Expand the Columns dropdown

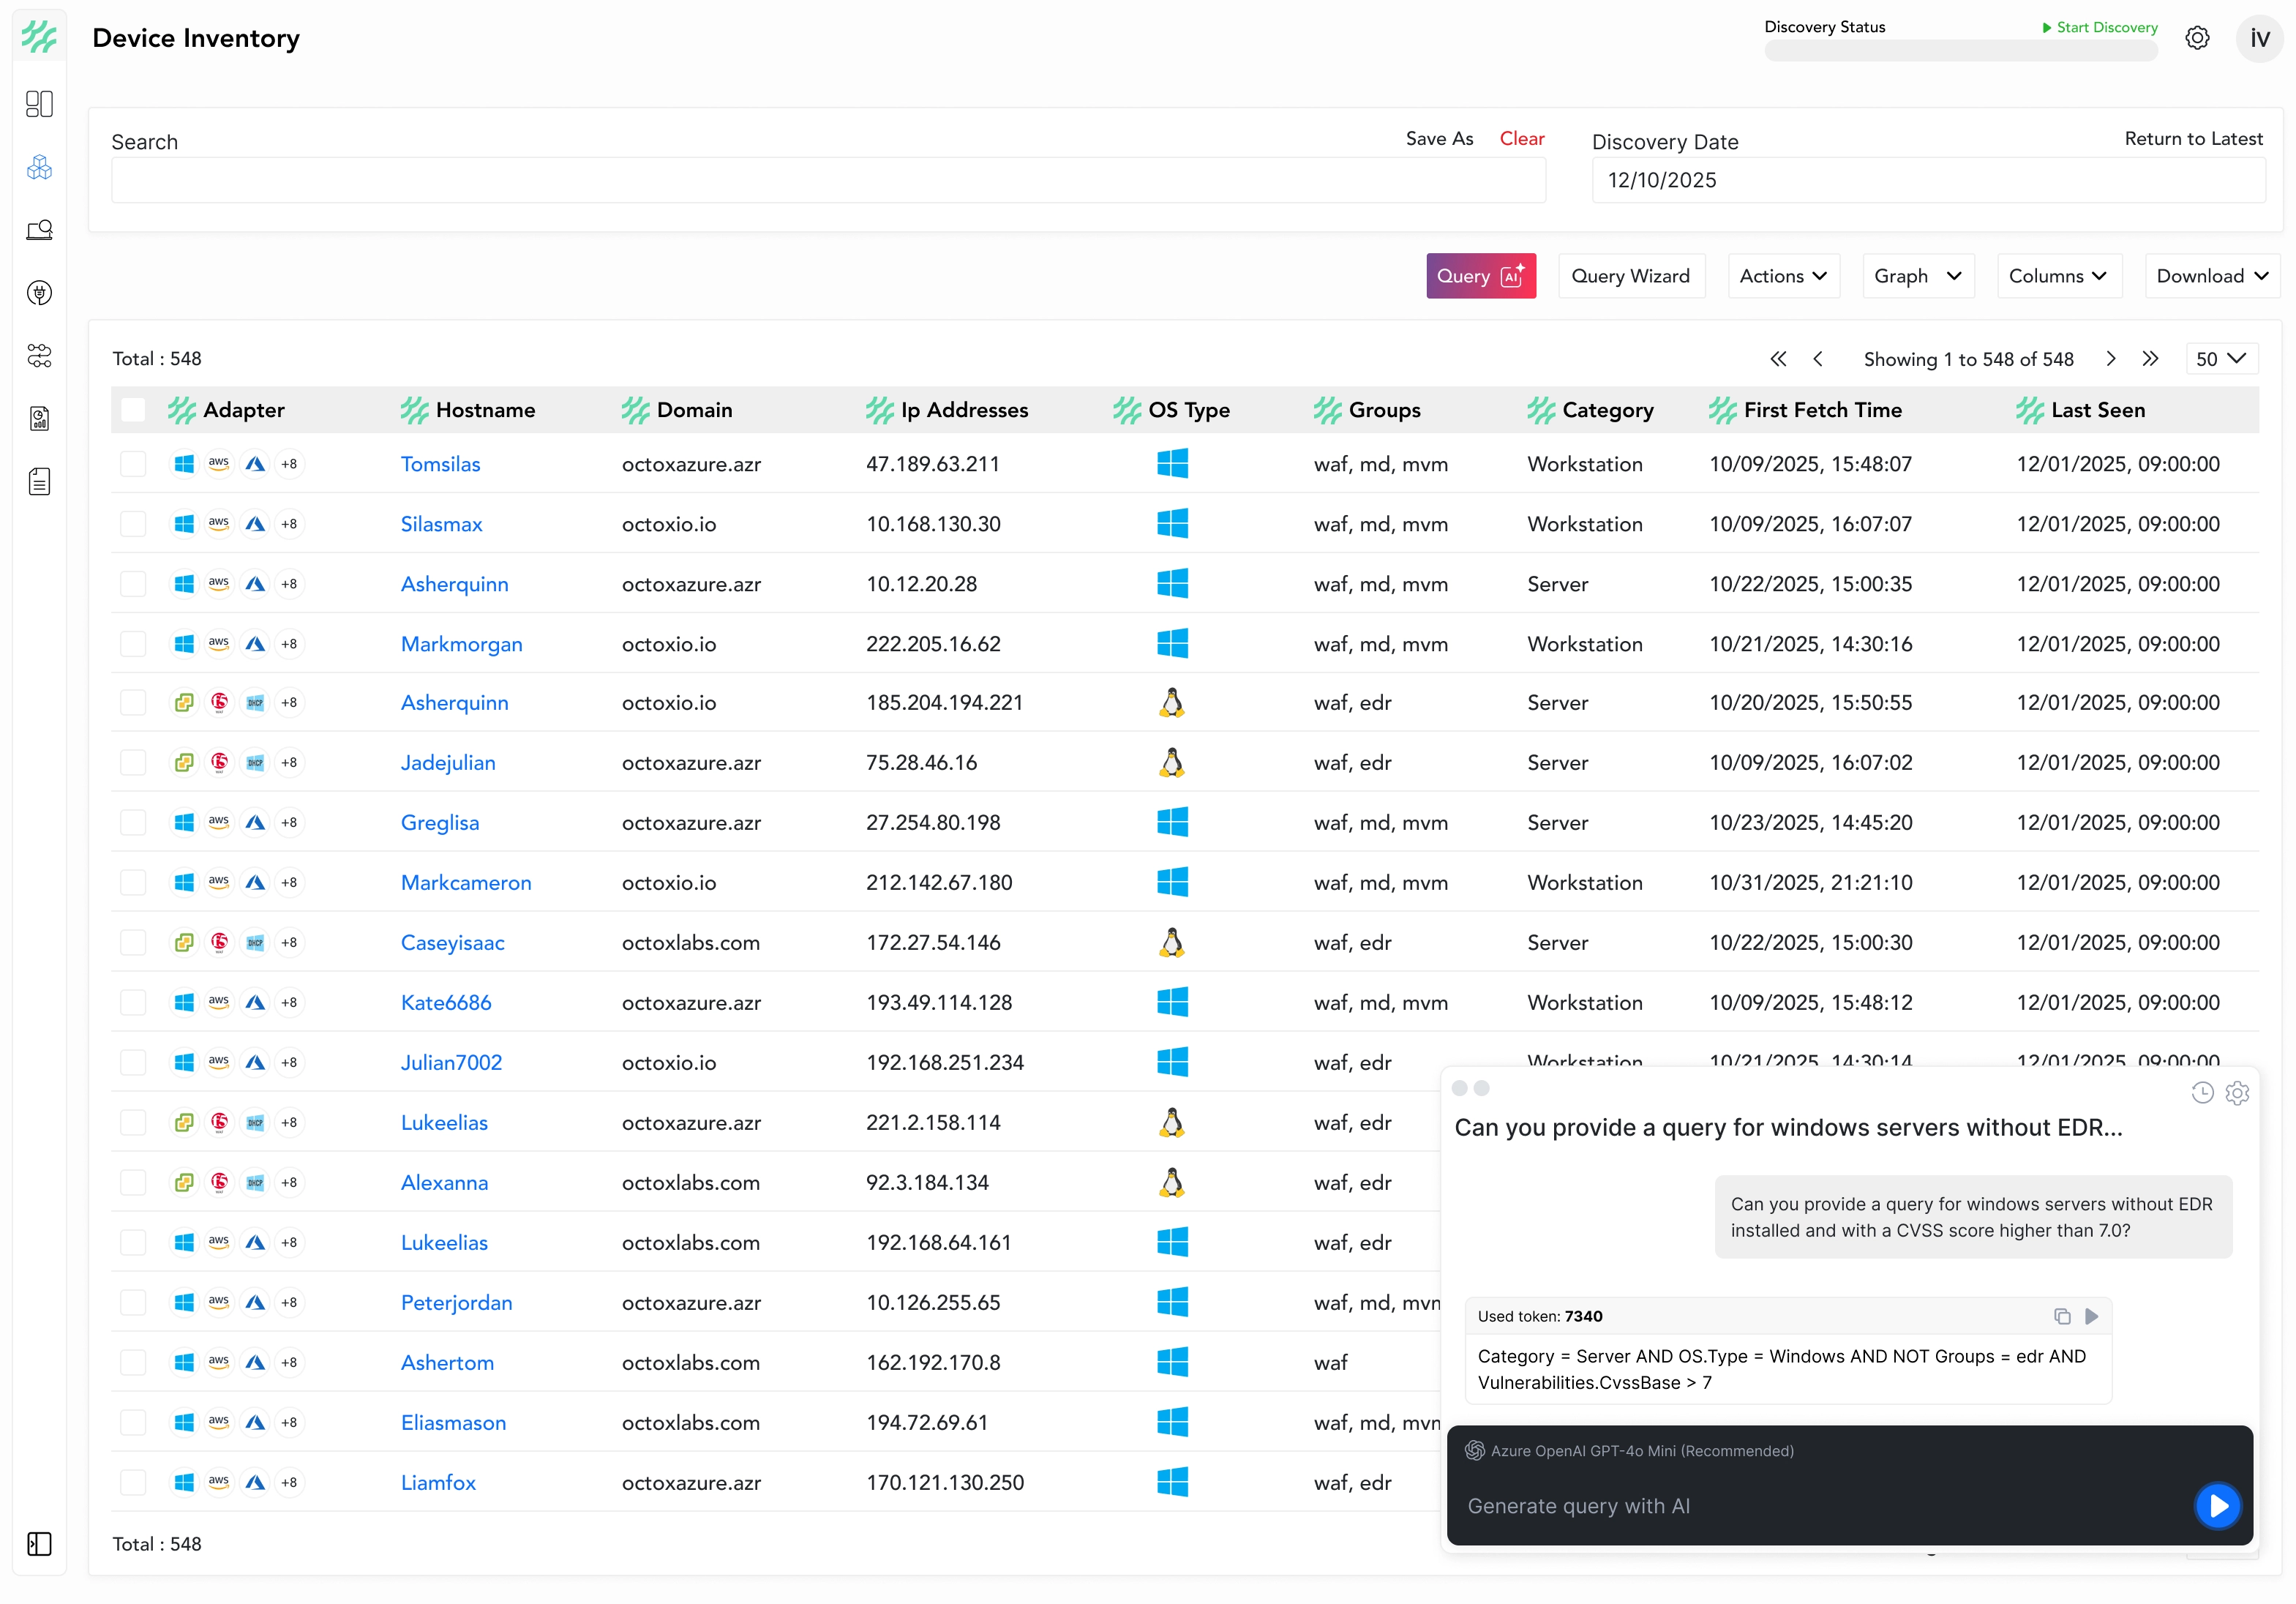[2058, 276]
